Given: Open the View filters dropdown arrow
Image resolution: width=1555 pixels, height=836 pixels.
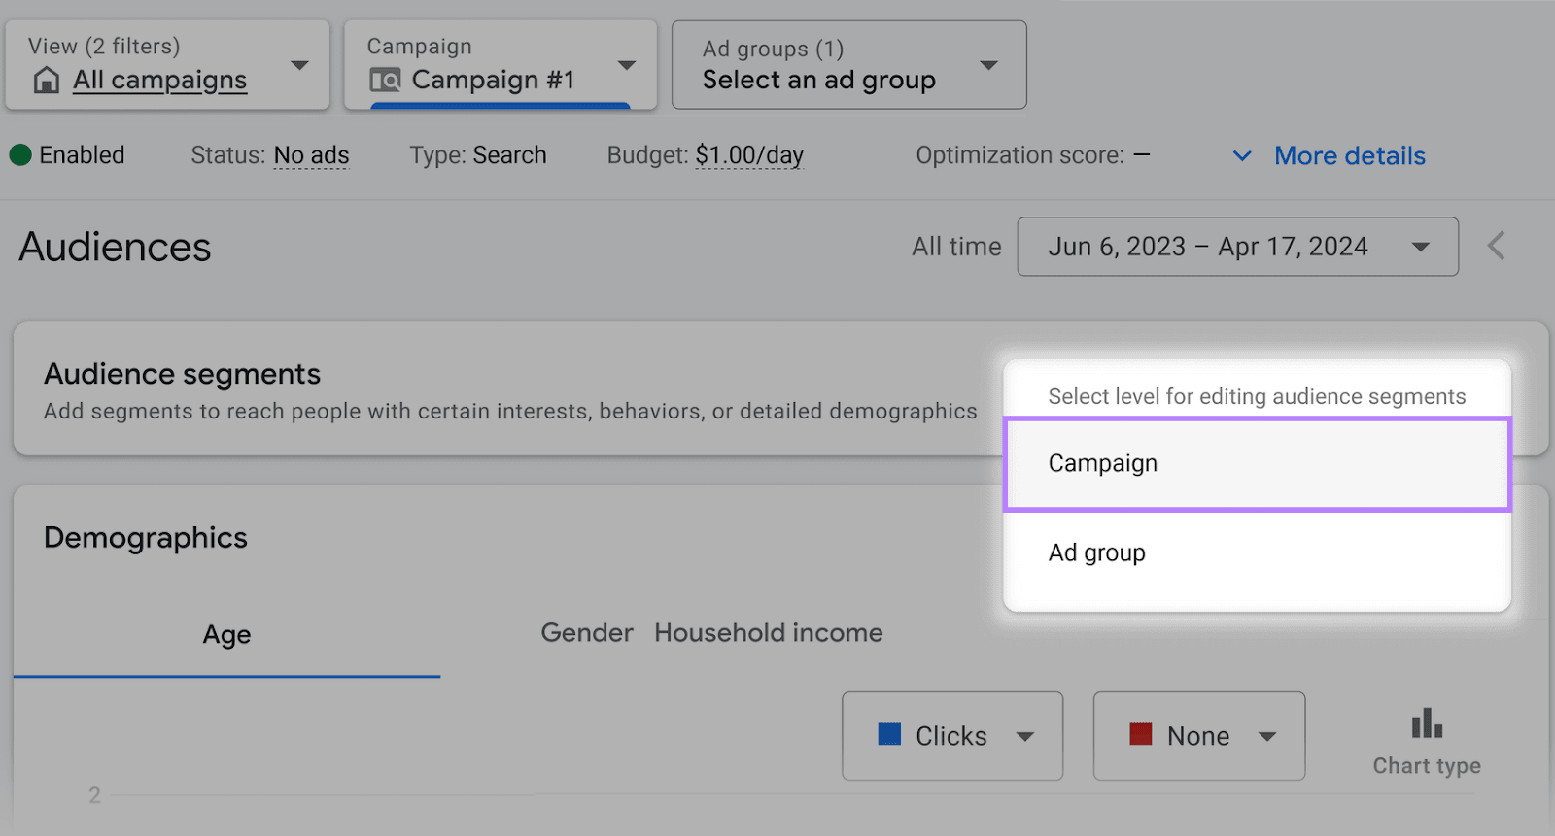Looking at the screenshot, I should (x=299, y=65).
